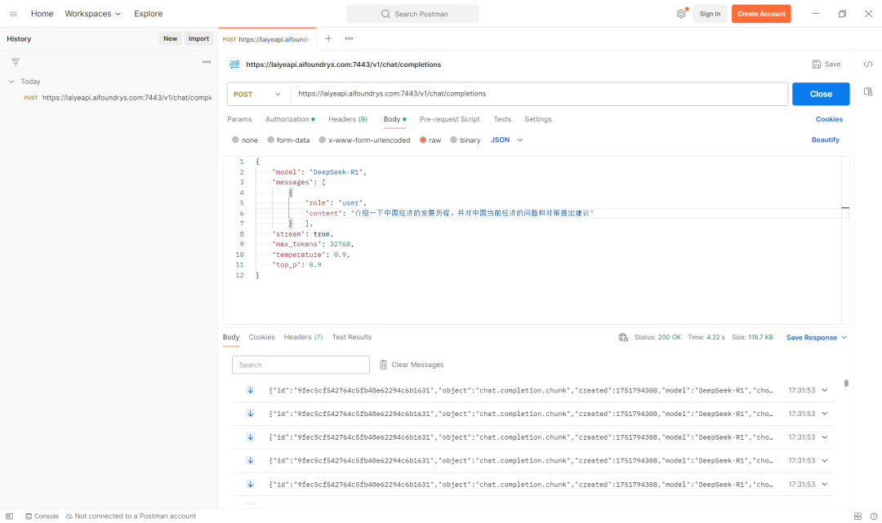Open the request Settings tab
Screen dimensions: 882x523
pyautogui.click(x=537, y=119)
